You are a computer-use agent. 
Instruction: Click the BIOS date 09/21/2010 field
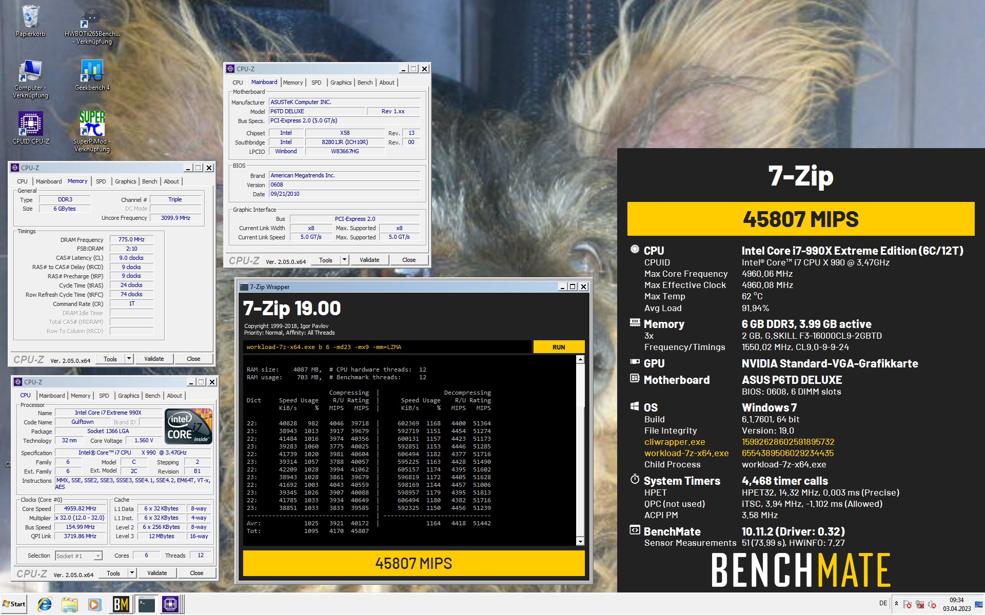pos(344,194)
